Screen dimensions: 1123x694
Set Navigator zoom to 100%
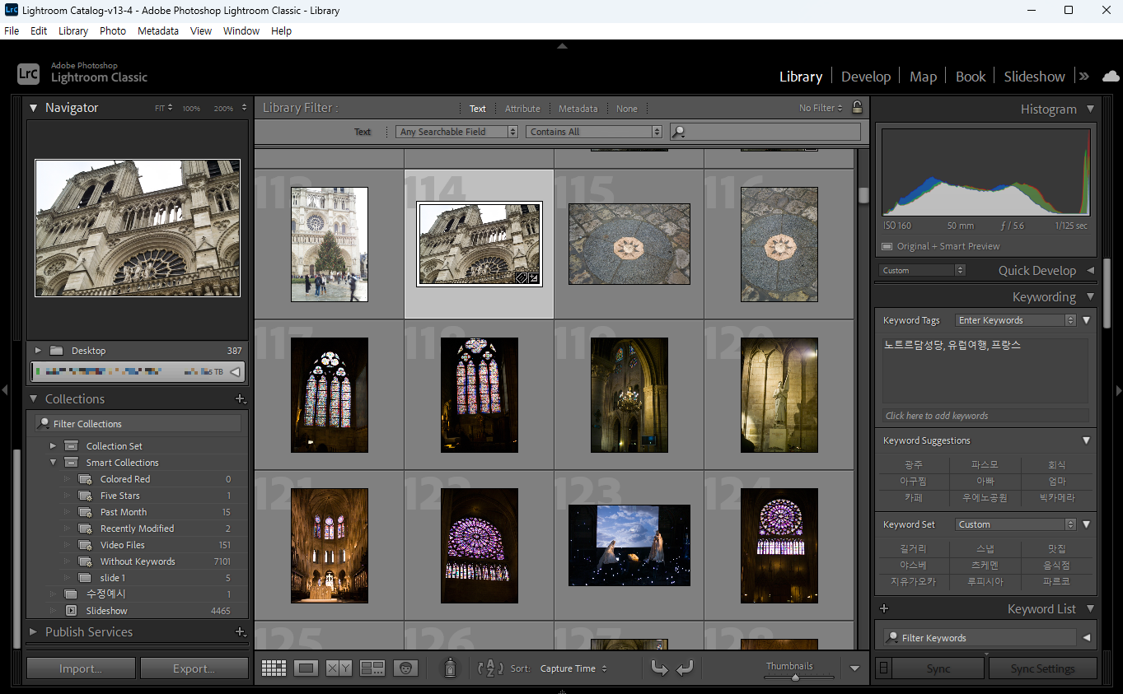pos(191,108)
